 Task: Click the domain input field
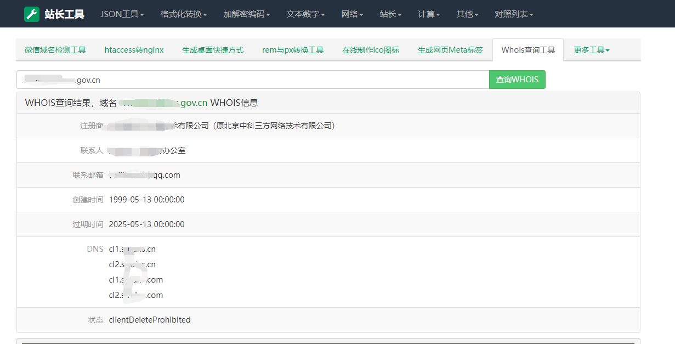point(253,80)
